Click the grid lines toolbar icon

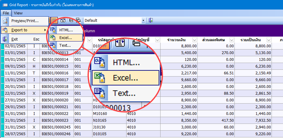(x=54, y=20)
